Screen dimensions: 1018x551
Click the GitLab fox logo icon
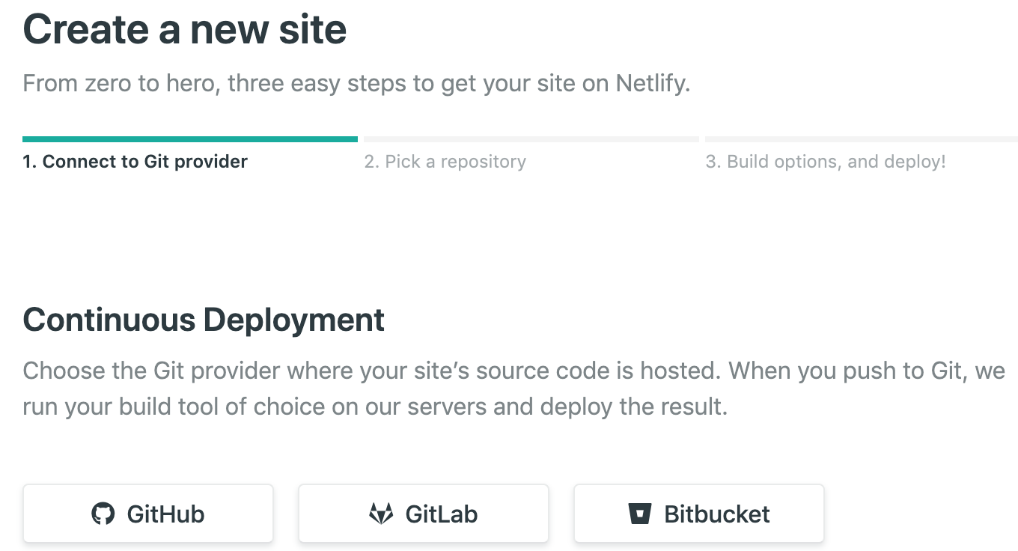pos(381,514)
